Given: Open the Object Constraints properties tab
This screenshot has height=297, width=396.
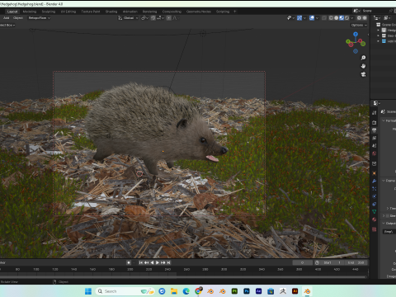Looking at the screenshot, I should 374,204.
